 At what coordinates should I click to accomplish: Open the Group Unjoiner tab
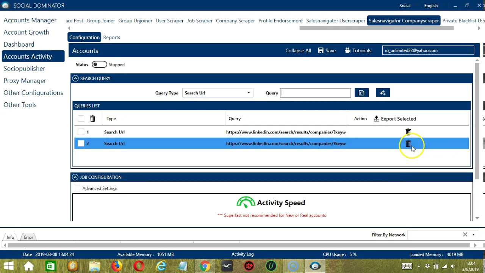tap(135, 21)
